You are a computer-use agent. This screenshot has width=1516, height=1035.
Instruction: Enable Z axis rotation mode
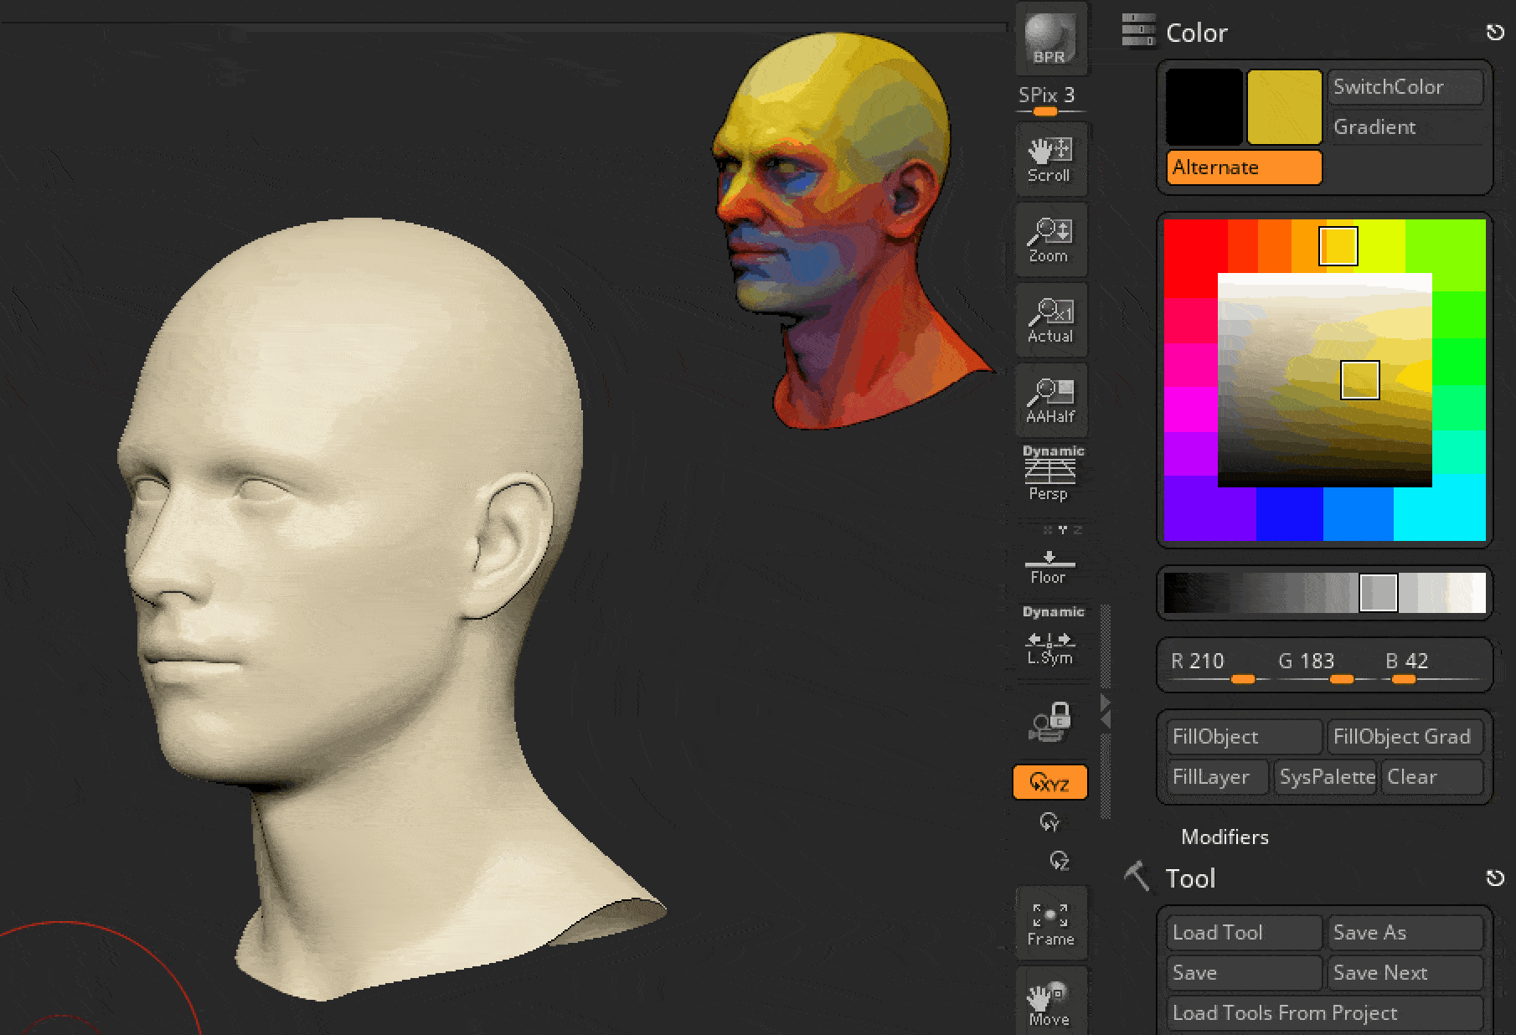(x=1059, y=861)
